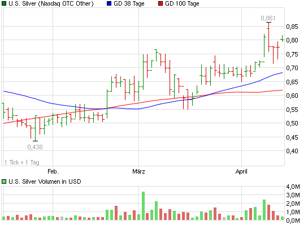Click the 1,0M volume axis label
This screenshot has width=308, height=225.
tap(293, 212)
